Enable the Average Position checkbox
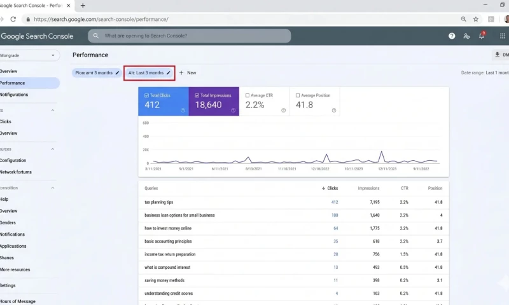 (x=298, y=95)
